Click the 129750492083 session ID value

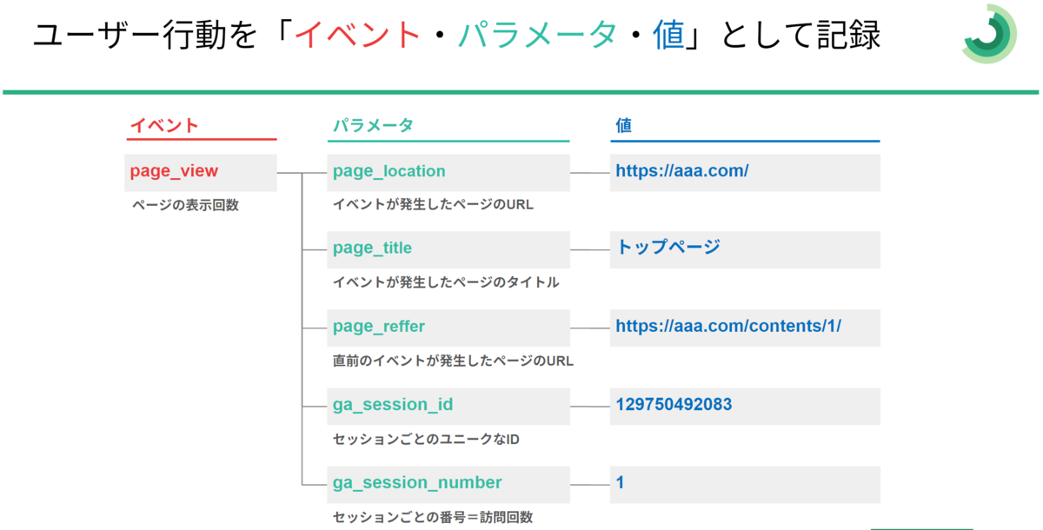point(745,406)
